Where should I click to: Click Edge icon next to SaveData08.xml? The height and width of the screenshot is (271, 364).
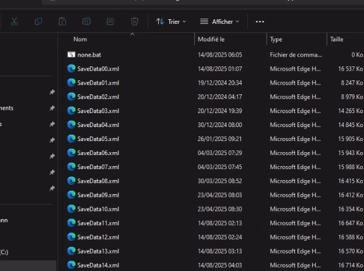click(72, 181)
